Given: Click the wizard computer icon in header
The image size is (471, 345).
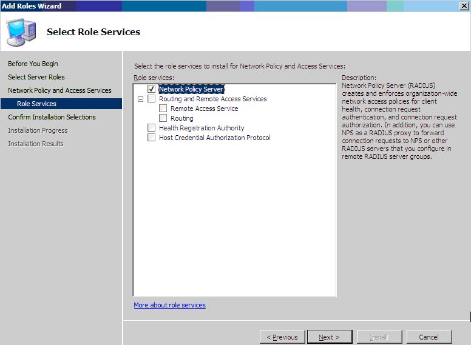Looking at the screenshot, I should coord(22,32).
